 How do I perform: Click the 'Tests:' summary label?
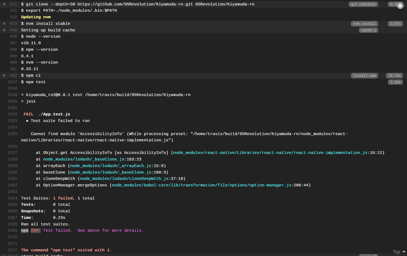(28, 204)
